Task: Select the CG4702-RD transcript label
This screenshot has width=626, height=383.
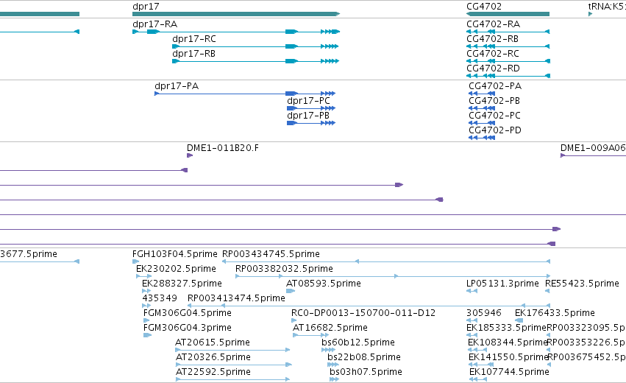Action: pyautogui.click(x=493, y=68)
